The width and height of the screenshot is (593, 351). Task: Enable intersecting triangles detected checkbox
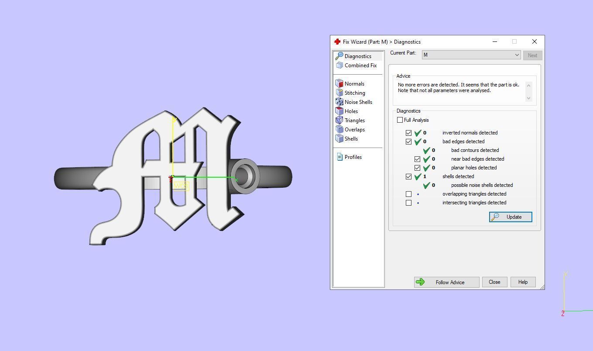[408, 203]
